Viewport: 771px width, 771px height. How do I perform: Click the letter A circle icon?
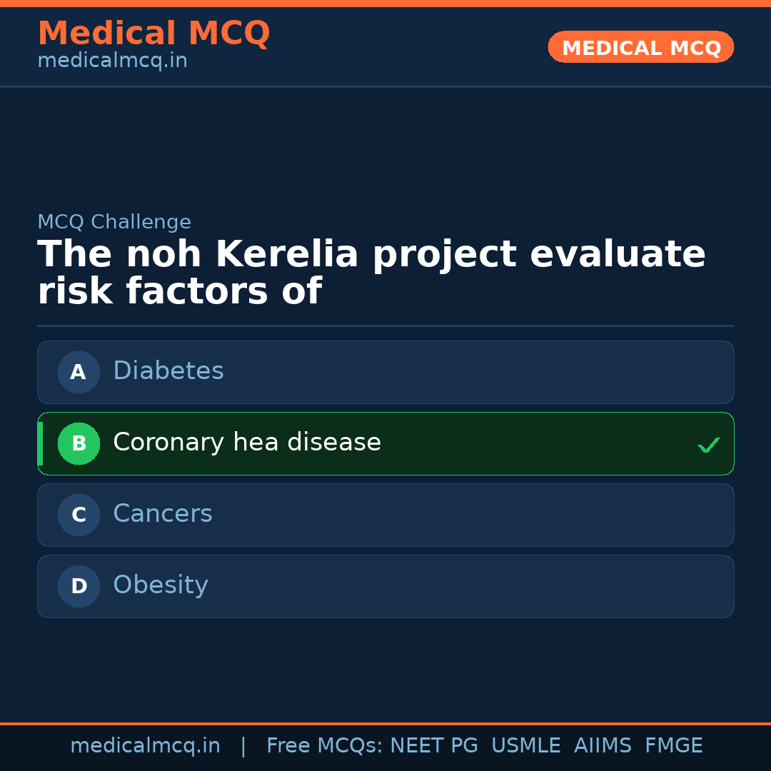pos(79,372)
